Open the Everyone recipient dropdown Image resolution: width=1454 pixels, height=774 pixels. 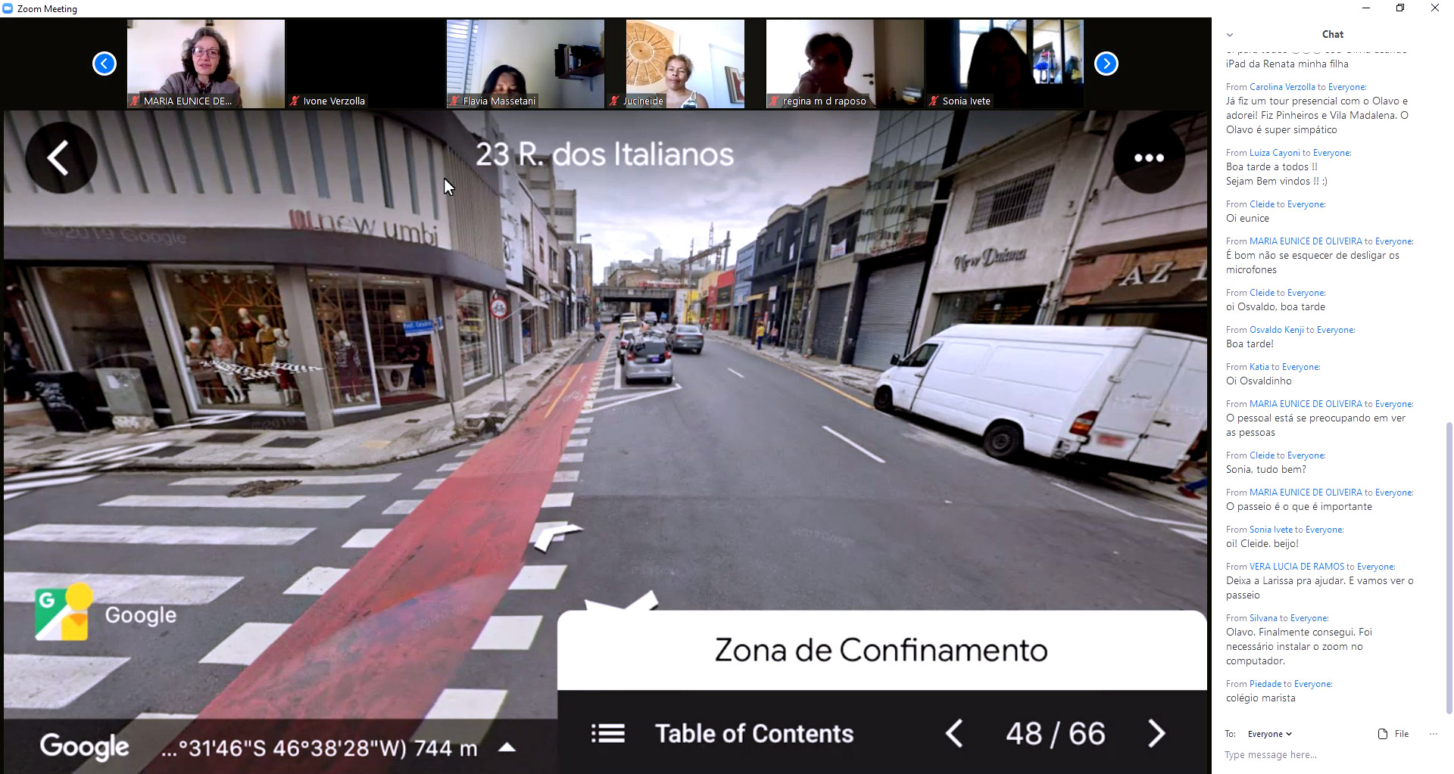coord(1269,734)
